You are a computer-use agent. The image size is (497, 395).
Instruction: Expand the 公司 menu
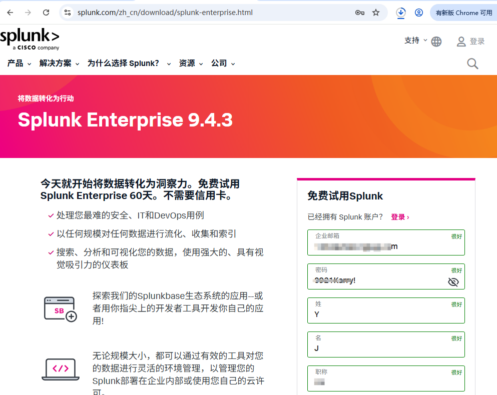[x=223, y=63]
